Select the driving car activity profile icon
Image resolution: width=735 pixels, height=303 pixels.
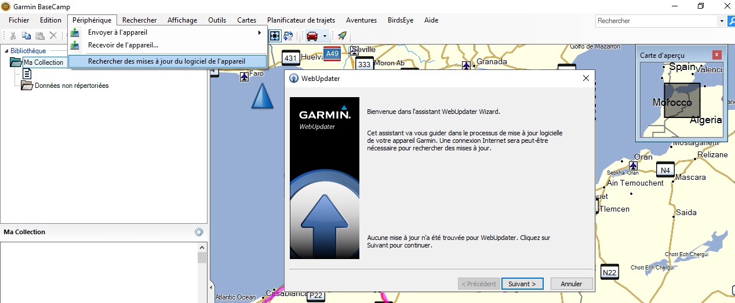click(x=312, y=36)
